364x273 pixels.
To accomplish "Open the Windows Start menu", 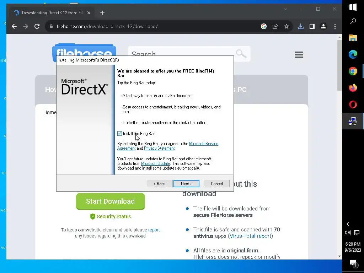I will (353, 7).
